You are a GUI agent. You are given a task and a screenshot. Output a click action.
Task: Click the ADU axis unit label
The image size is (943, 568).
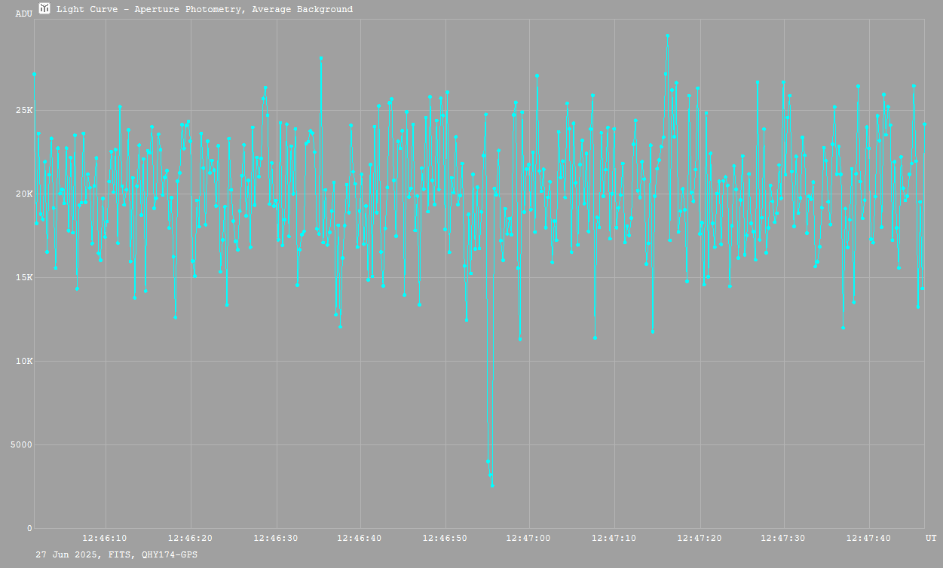pyautogui.click(x=24, y=14)
